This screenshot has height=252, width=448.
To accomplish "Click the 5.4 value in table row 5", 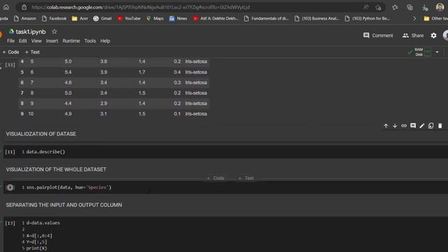I will point(68,72).
